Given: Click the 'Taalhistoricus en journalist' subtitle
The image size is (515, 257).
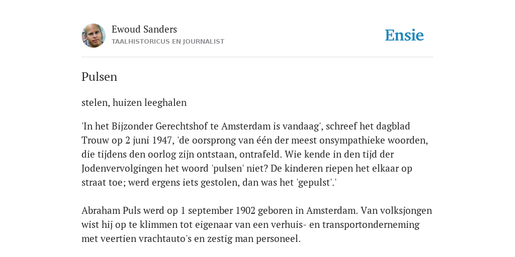Looking at the screenshot, I should [x=168, y=42].
